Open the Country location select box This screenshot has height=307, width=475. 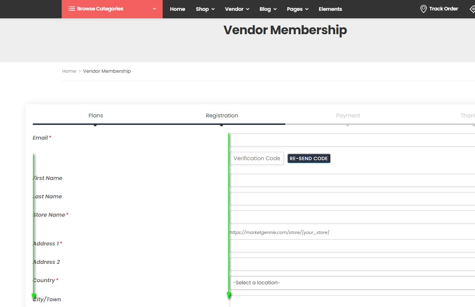[352, 283]
